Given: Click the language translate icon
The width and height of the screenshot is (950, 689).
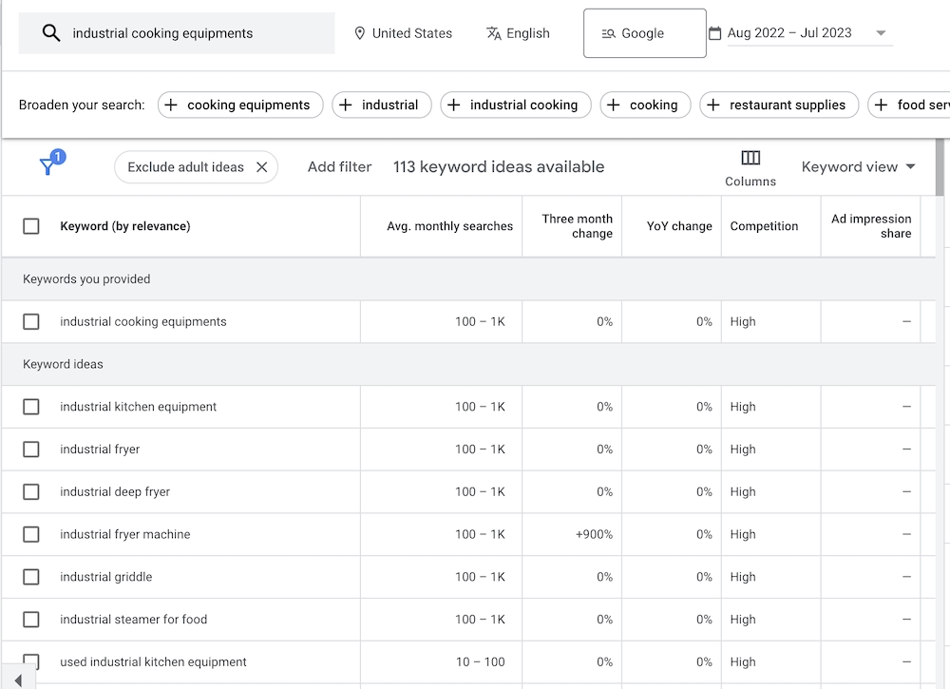Looking at the screenshot, I should click(x=494, y=33).
